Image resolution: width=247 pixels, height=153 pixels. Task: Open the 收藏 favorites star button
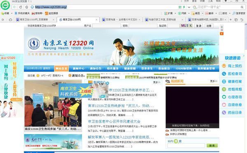click(x=5, y=14)
